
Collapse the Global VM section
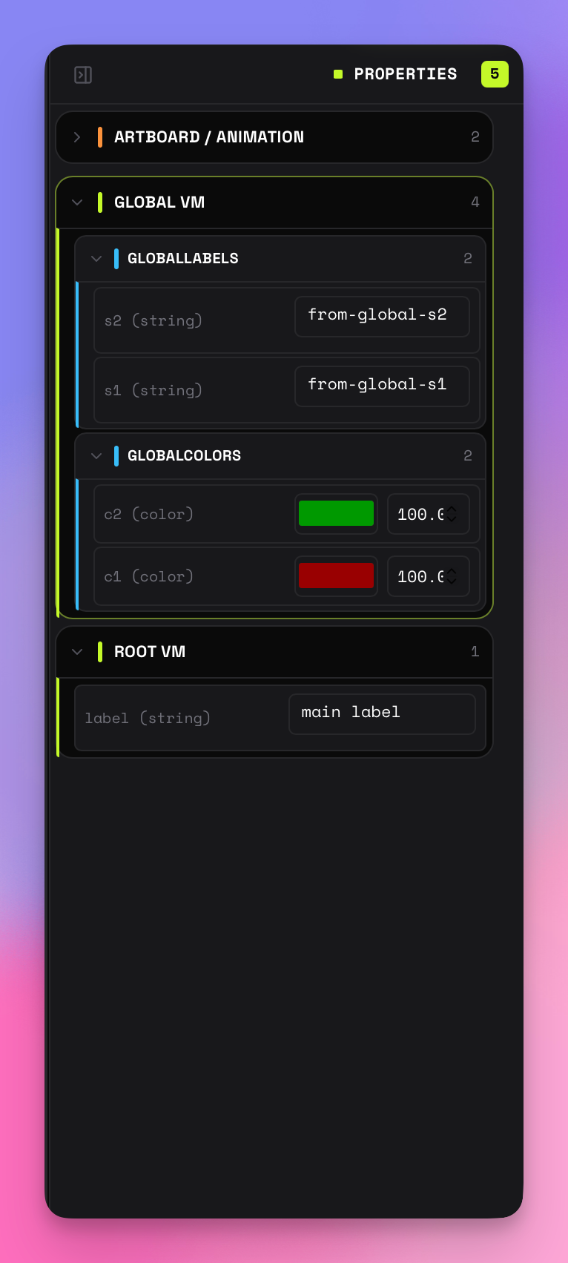pos(77,202)
